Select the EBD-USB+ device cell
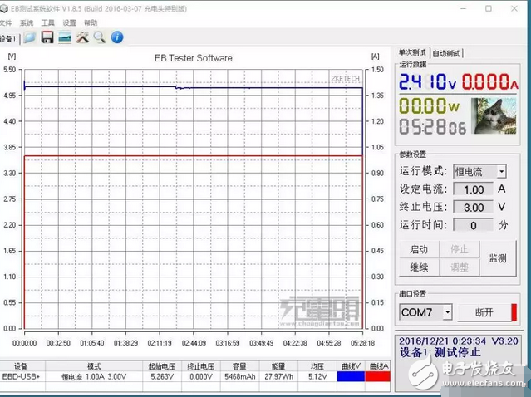This screenshot has width=531, height=397. 21,377
